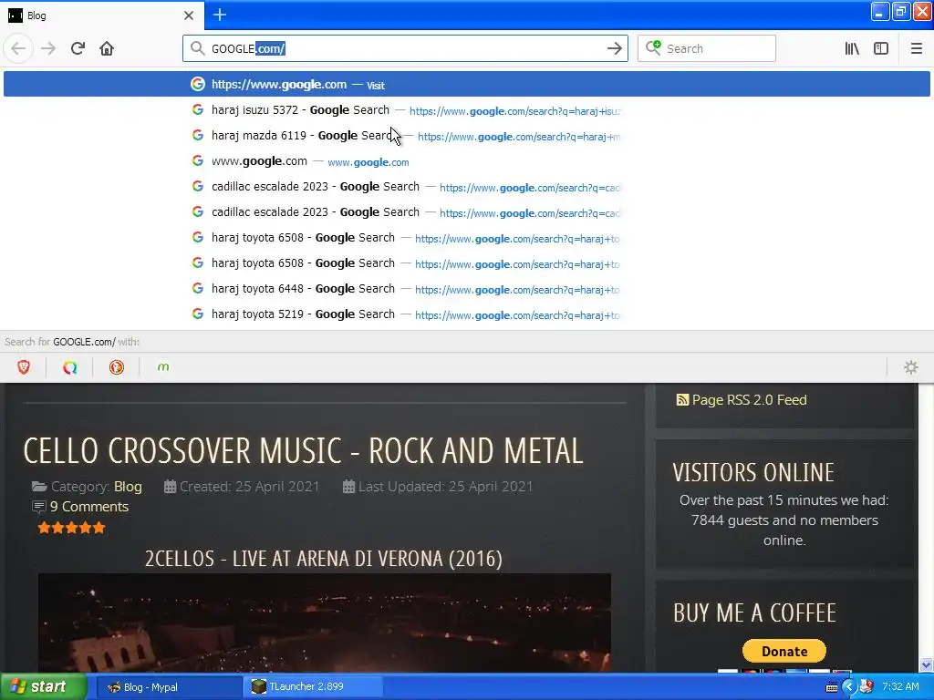Toggle the sidebar panel icon
The width and height of the screenshot is (934, 700).
(881, 48)
